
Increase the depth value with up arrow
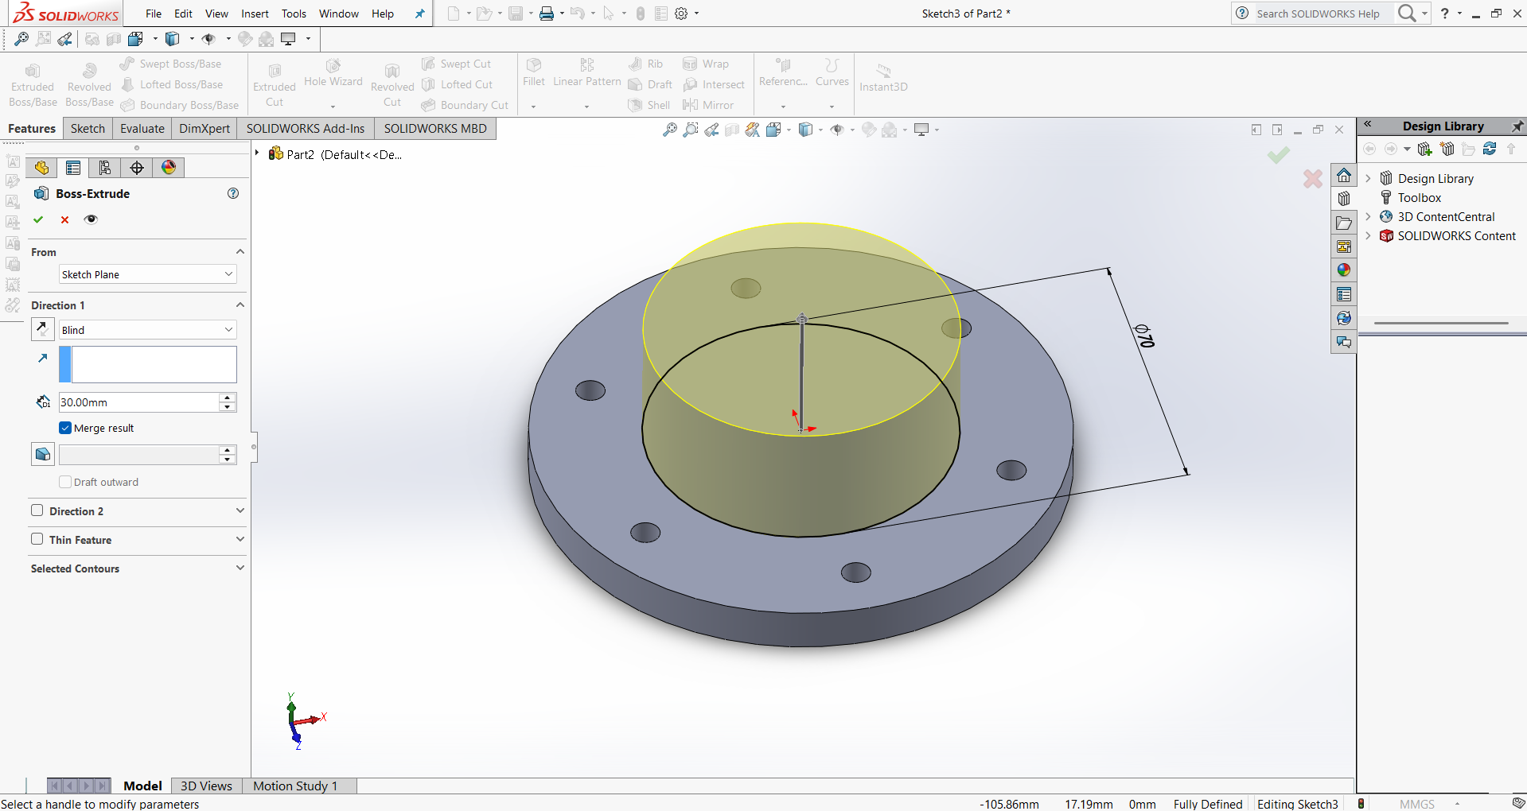[x=228, y=398]
